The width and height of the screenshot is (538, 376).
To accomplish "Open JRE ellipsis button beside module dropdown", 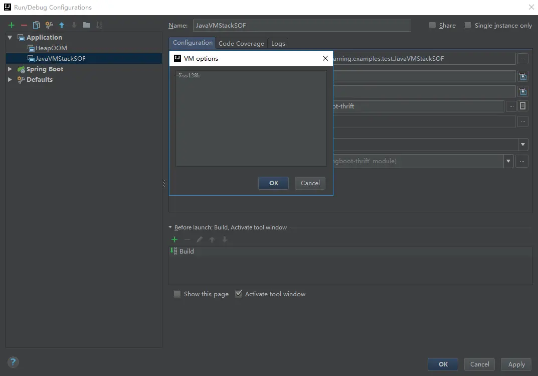I will tap(522, 161).
